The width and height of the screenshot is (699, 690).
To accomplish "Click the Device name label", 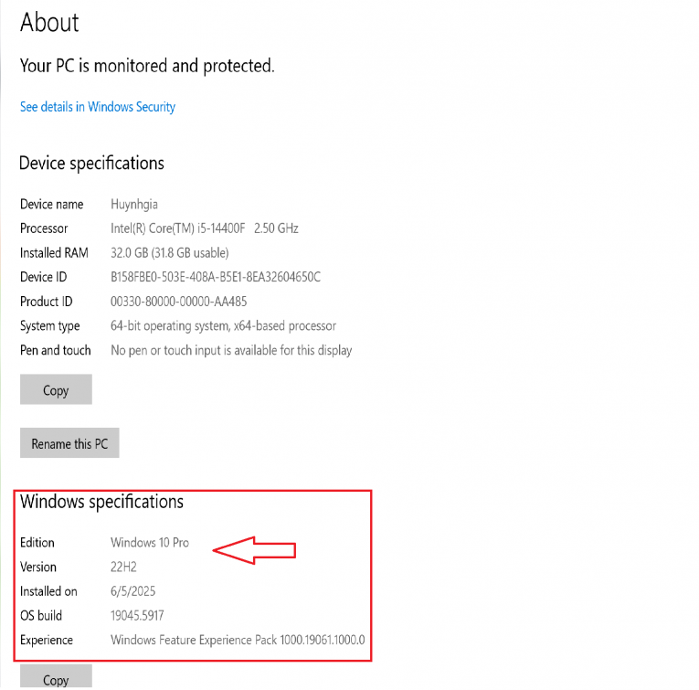I will coord(52,205).
